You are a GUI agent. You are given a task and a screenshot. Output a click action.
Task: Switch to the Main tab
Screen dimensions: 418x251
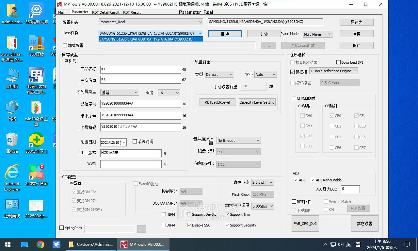pos(62,12)
